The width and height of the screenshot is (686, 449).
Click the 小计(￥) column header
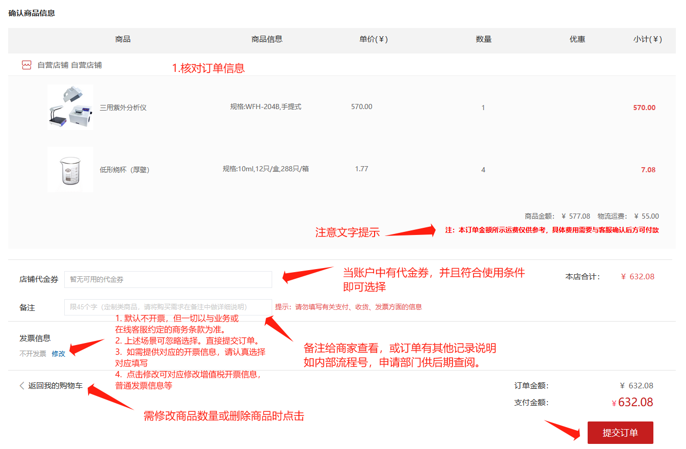click(647, 39)
